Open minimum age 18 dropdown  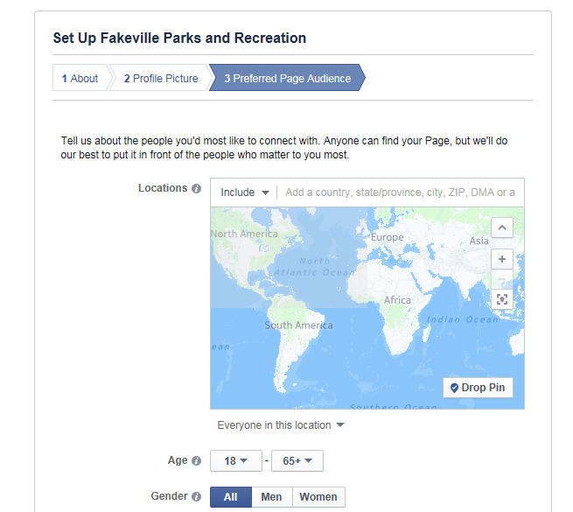point(235,460)
